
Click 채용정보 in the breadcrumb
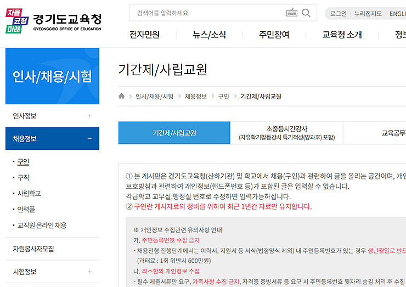pyautogui.click(x=196, y=97)
